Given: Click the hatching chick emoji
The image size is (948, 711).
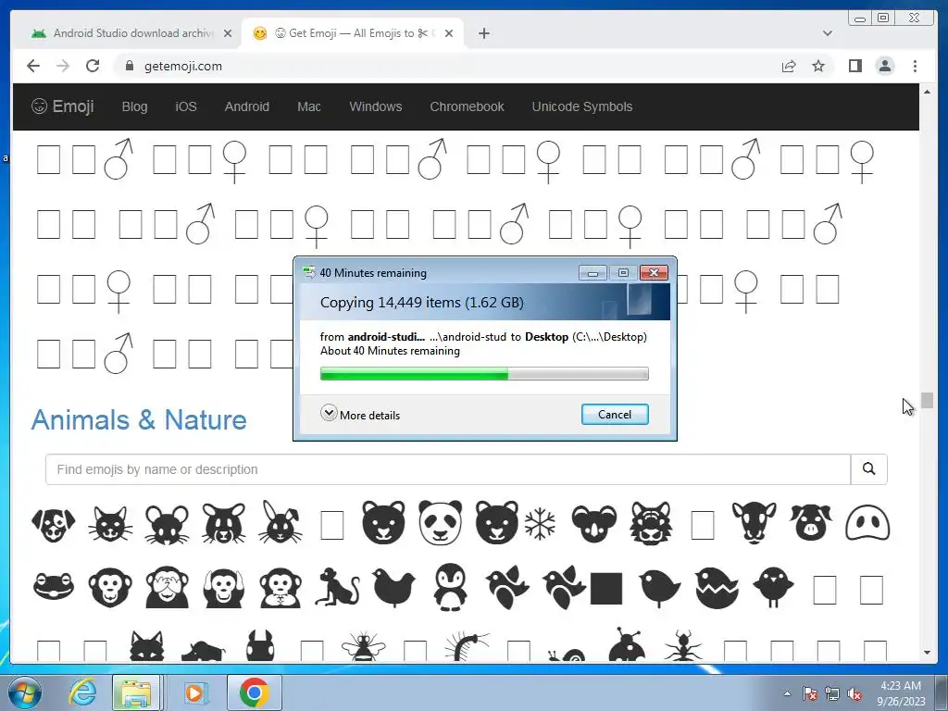Looking at the screenshot, I should pos(717,587).
